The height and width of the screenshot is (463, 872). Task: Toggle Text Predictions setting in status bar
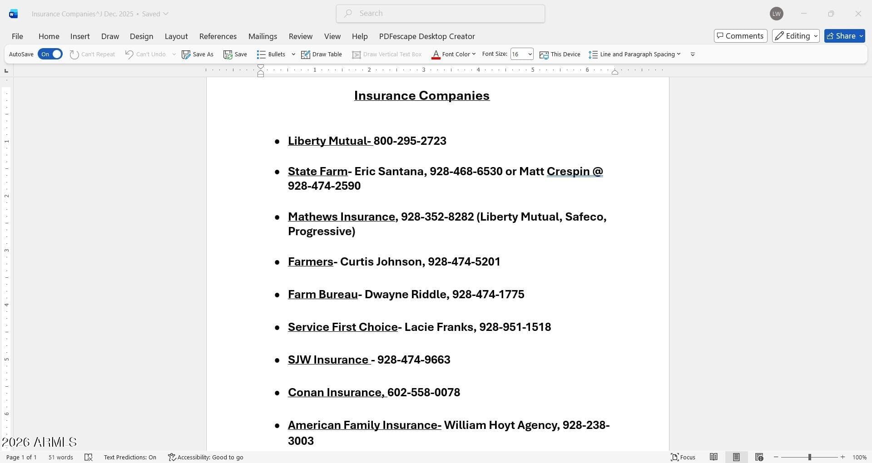[x=130, y=457]
